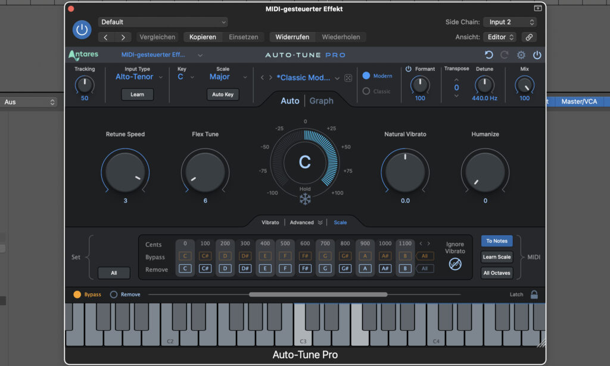
Task: Open Auto-Tune settings gear icon
Action: pos(521,55)
